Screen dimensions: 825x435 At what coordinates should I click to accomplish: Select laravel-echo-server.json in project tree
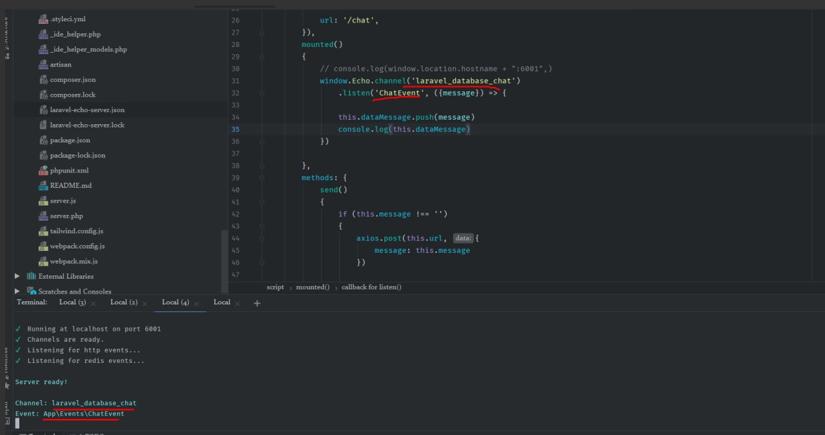(87, 110)
